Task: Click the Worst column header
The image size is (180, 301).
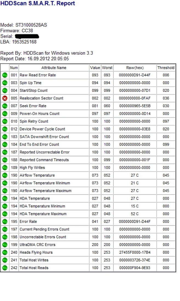Action: click(107, 68)
